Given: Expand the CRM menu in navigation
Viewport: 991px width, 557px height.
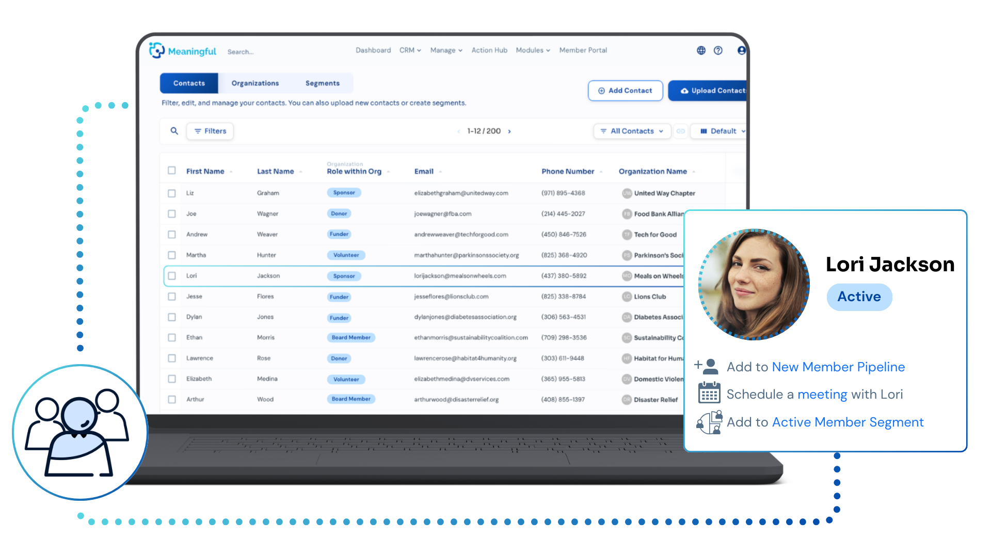Looking at the screenshot, I should pyautogui.click(x=410, y=51).
